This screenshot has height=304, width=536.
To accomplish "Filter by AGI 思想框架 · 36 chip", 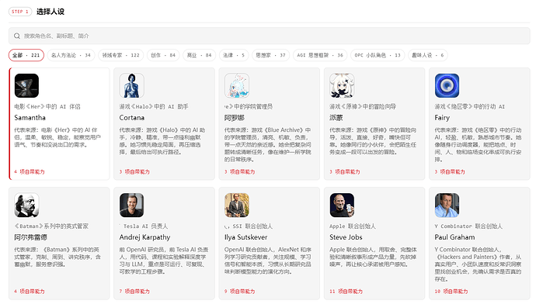I will click(x=320, y=55).
